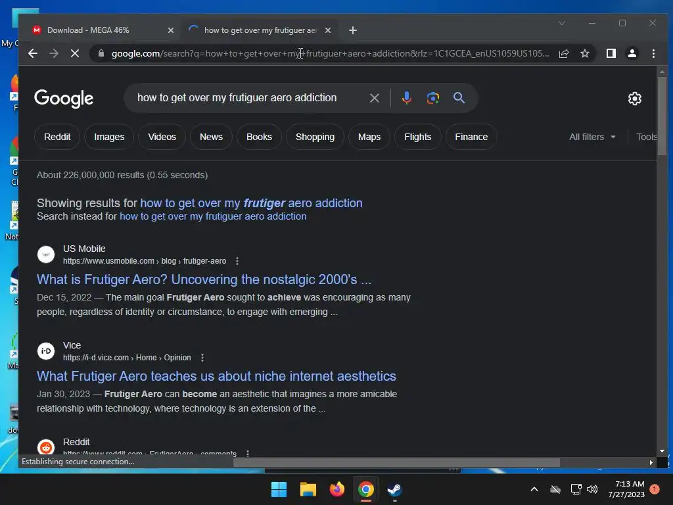Open volume control in system tray
Image resolution: width=673 pixels, height=505 pixels.
(592, 489)
